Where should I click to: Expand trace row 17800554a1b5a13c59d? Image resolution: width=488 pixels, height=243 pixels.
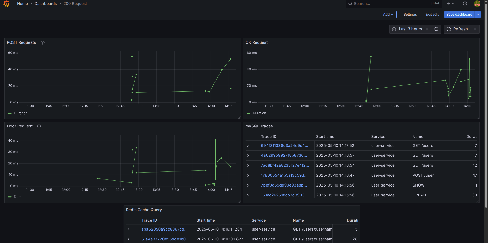[248, 175]
